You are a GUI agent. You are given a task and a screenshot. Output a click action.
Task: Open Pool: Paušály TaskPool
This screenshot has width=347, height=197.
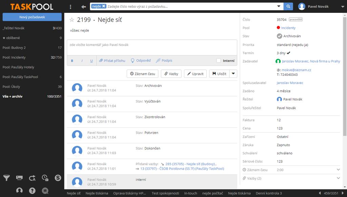coord(32,77)
